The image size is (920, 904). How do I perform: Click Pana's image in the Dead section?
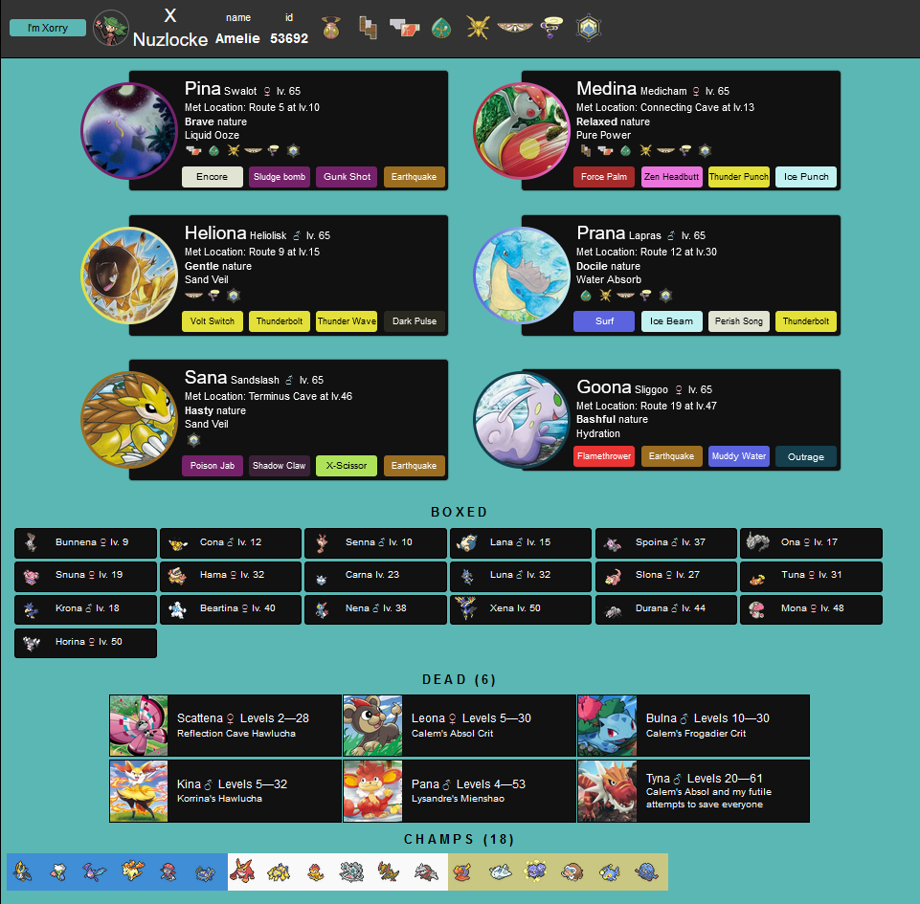tap(372, 791)
